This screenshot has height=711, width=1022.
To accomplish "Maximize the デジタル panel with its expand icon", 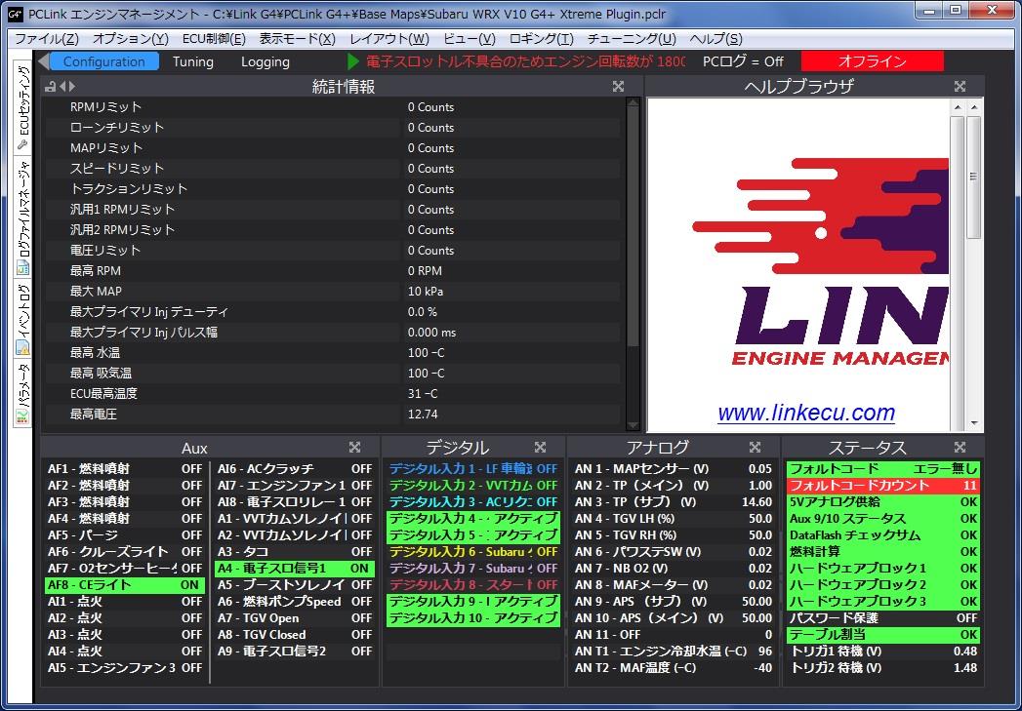I will [540, 448].
